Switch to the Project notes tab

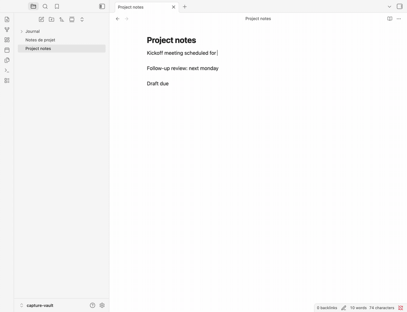(147, 7)
